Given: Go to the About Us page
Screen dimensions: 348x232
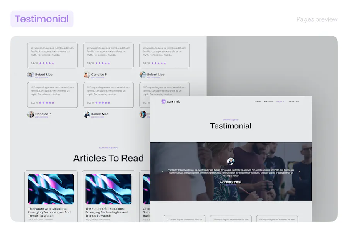Looking at the screenshot, I should (268, 101).
